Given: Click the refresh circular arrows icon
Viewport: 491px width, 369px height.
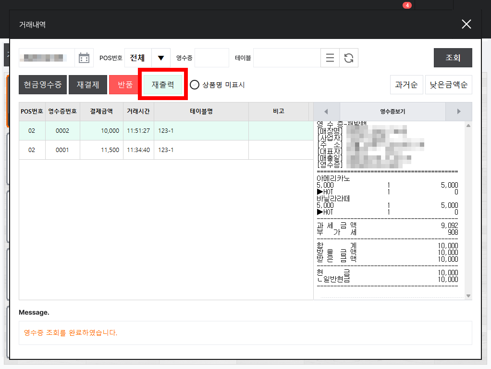Looking at the screenshot, I should [x=348, y=58].
